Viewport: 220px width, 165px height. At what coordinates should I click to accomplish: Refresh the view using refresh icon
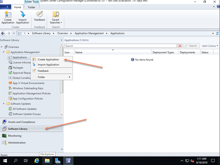(218, 33)
